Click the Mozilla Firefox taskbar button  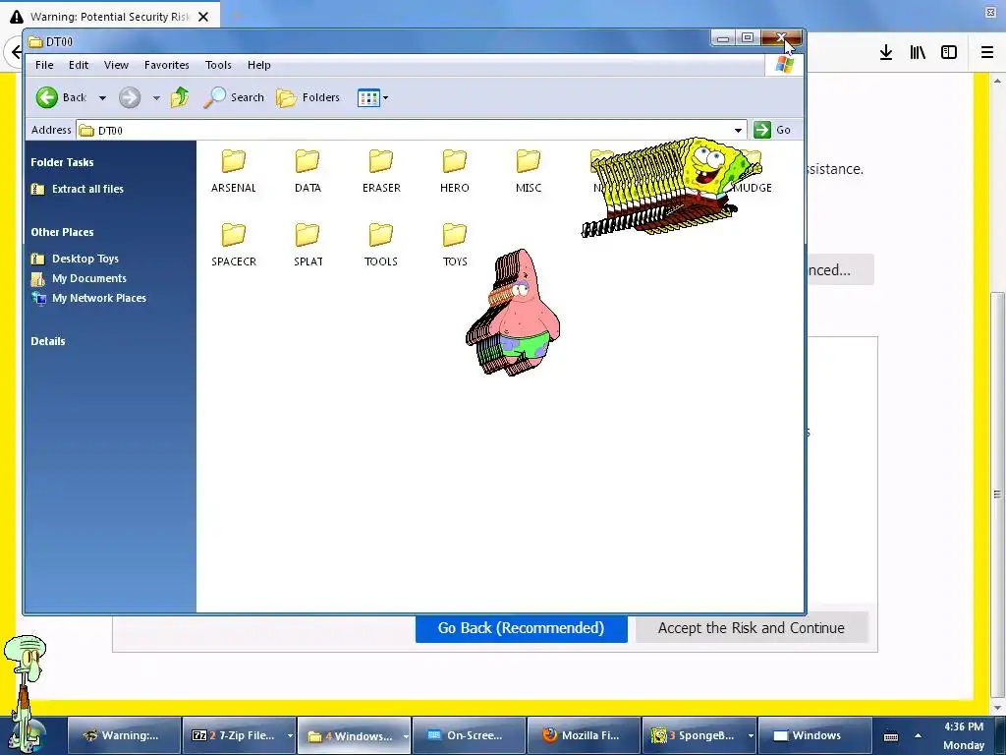pyautogui.click(x=584, y=735)
